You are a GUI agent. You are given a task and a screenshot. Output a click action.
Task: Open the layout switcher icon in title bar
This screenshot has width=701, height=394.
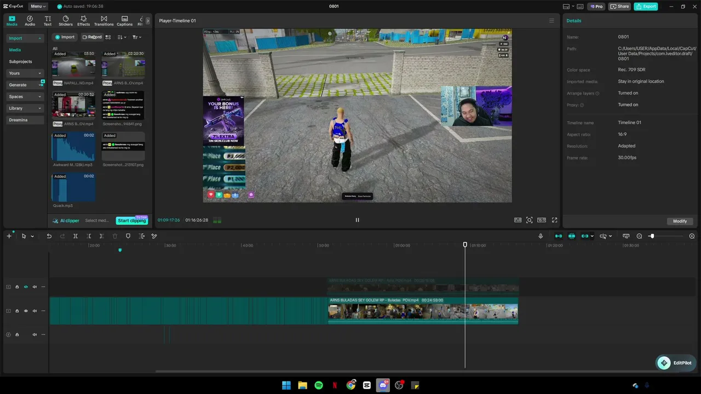click(x=566, y=7)
